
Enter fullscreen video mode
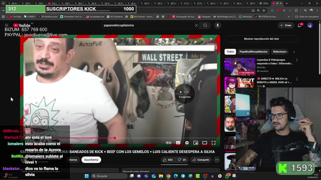tap(213, 143)
